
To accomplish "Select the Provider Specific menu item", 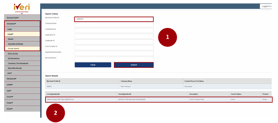I will pos(14,48).
